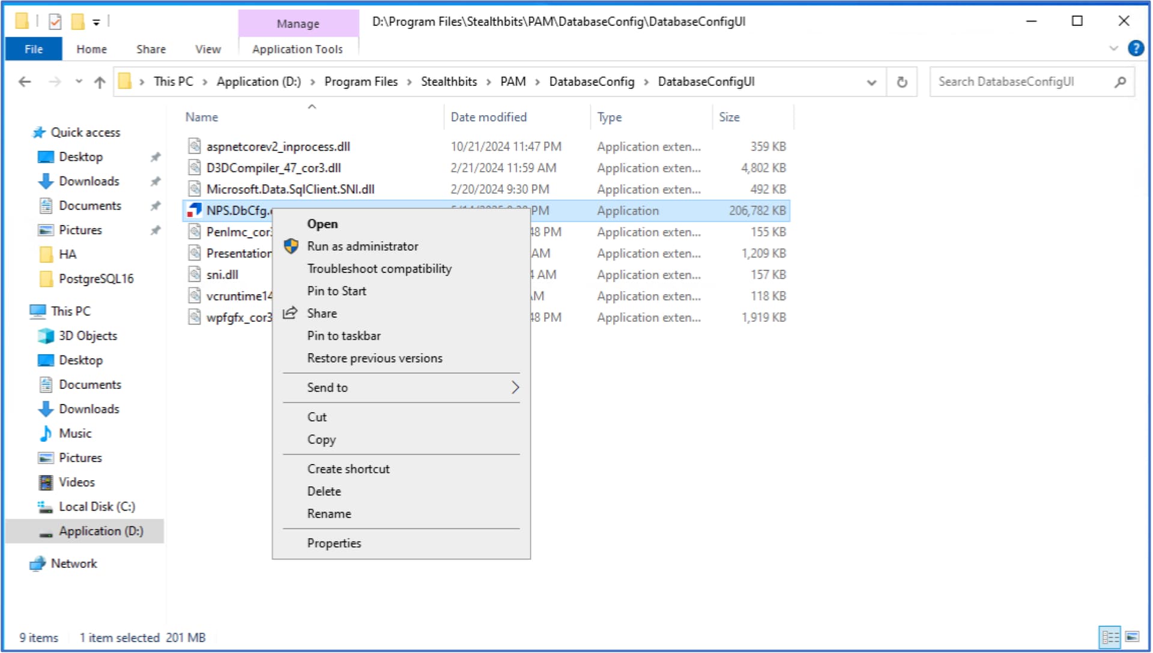
Task: Open the View ribbon tab
Action: 208,49
